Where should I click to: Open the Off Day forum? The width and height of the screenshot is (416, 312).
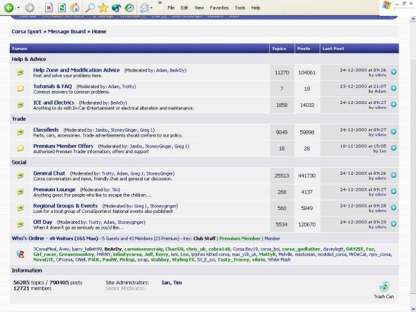click(43, 222)
